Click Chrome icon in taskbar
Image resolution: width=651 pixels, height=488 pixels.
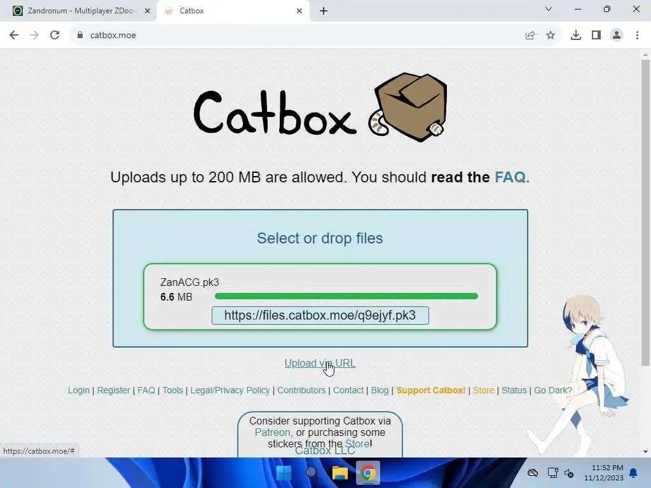point(368,473)
